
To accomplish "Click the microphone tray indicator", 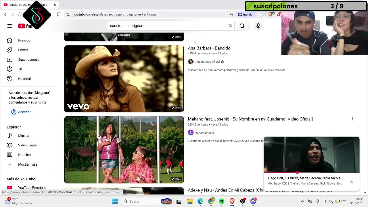I will pos(318,201).
